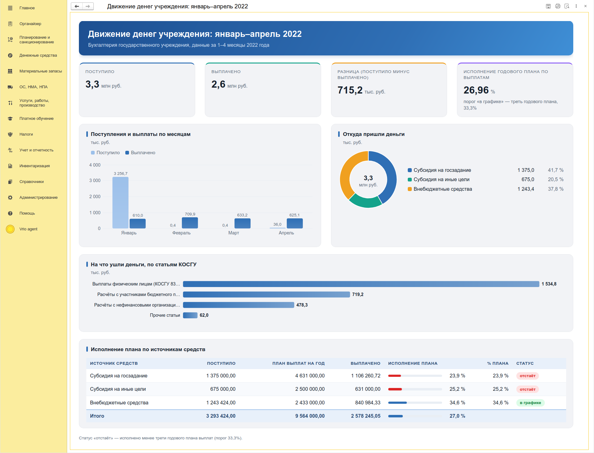Click the Денежные средства sidebar icon
The height and width of the screenshot is (453, 594).
click(x=10, y=55)
